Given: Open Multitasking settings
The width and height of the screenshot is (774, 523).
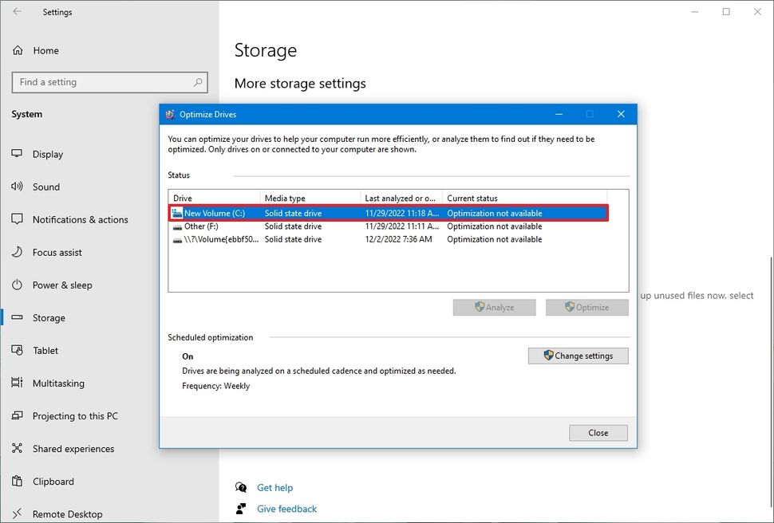Looking at the screenshot, I should pos(57,383).
